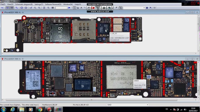This screenshot has width=200, height=112.
Task: Open Internet Explorer from taskbar
Action: (13, 109)
